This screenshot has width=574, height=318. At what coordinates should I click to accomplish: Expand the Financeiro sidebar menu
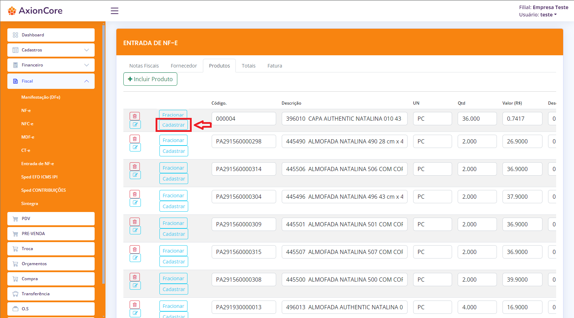pos(51,65)
